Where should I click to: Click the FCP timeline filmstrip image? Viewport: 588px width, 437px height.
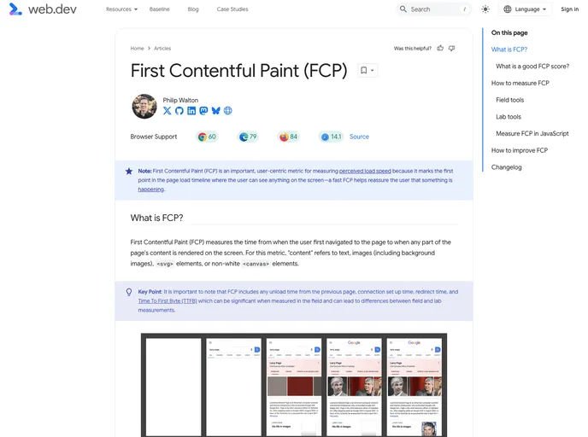pyautogui.click(x=294, y=385)
